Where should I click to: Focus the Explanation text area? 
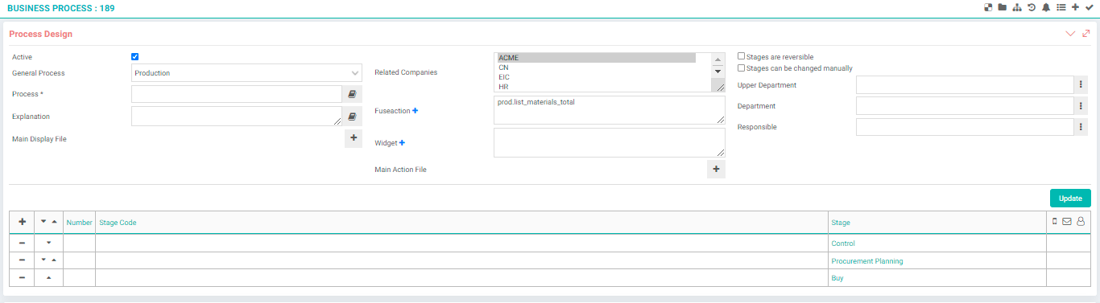tap(237, 117)
